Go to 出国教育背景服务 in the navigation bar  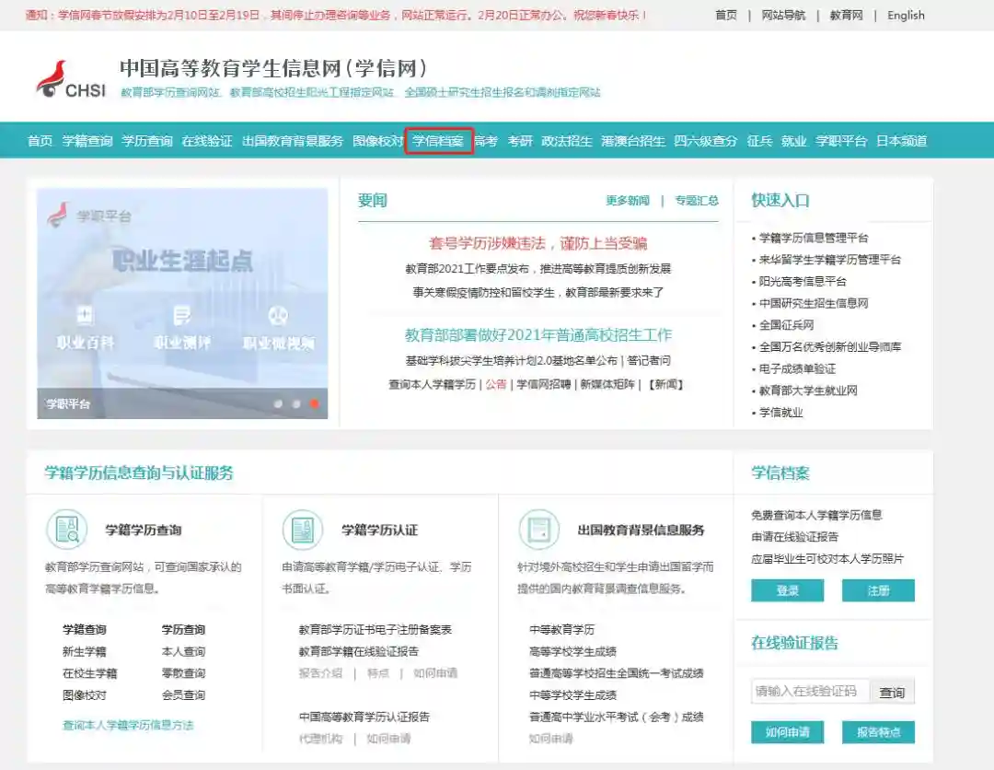click(x=292, y=141)
